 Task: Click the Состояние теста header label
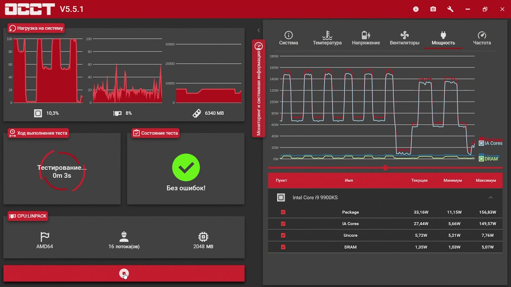[x=155, y=133]
